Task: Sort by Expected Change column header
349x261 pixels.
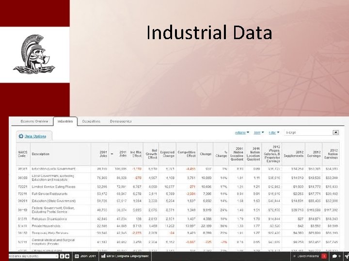Action: 167,154
